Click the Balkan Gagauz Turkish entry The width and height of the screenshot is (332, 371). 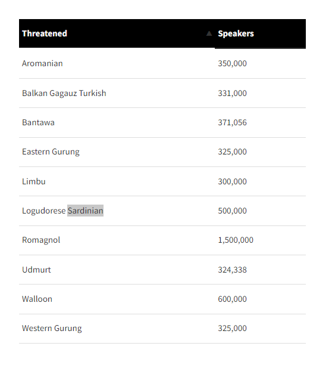click(x=64, y=93)
